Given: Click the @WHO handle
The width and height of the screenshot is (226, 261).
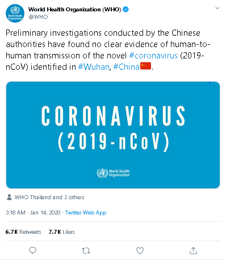Looking at the screenshot, I should (38, 17).
